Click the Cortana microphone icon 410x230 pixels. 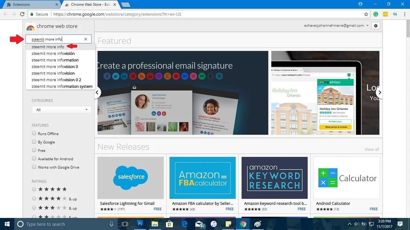point(111,224)
